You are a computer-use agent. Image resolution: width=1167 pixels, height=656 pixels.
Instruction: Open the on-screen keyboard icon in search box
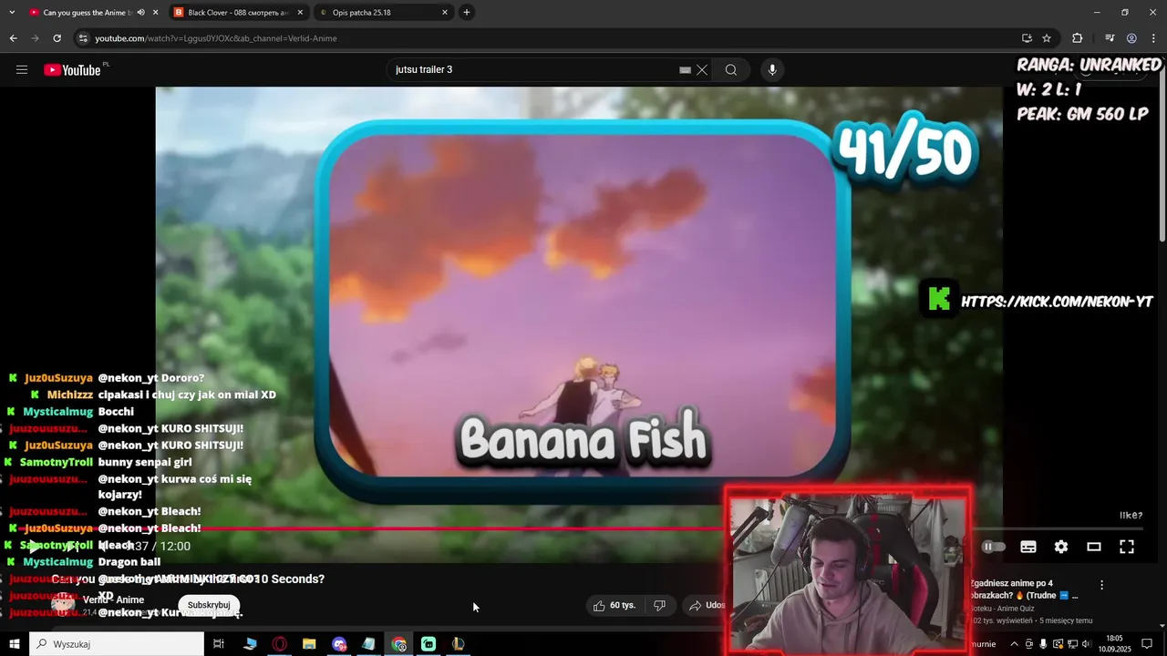(685, 70)
